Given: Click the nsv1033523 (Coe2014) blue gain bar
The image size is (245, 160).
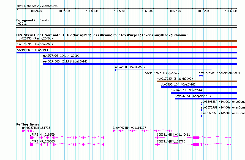Looking at the screenshot, I should point(127,53).
